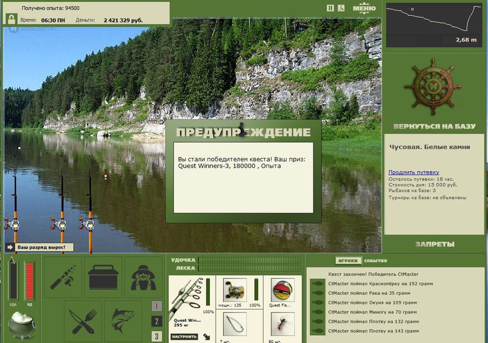Click the arrow icon next to Ваш разряд вырос
The height and width of the screenshot is (343, 488).
point(10,247)
